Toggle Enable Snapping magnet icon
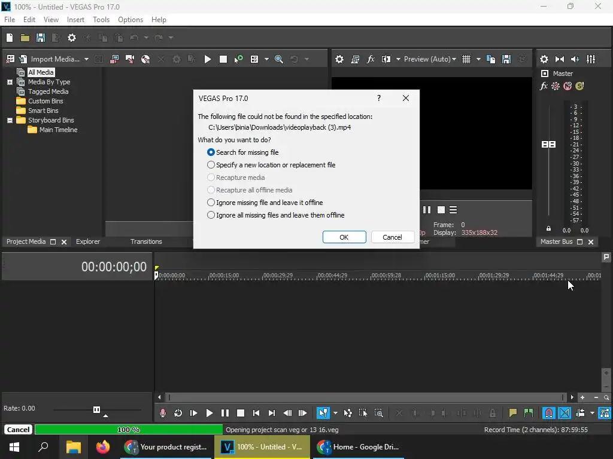Viewport: 613px width, 459px height. 548,413
